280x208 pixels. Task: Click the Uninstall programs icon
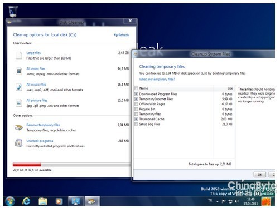[19, 143]
